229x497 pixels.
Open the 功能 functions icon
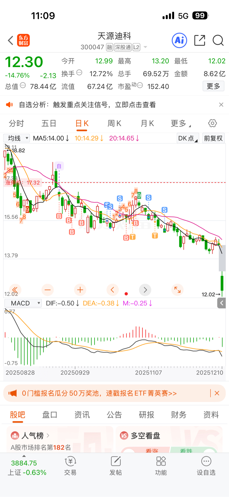[x=161, y=466]
